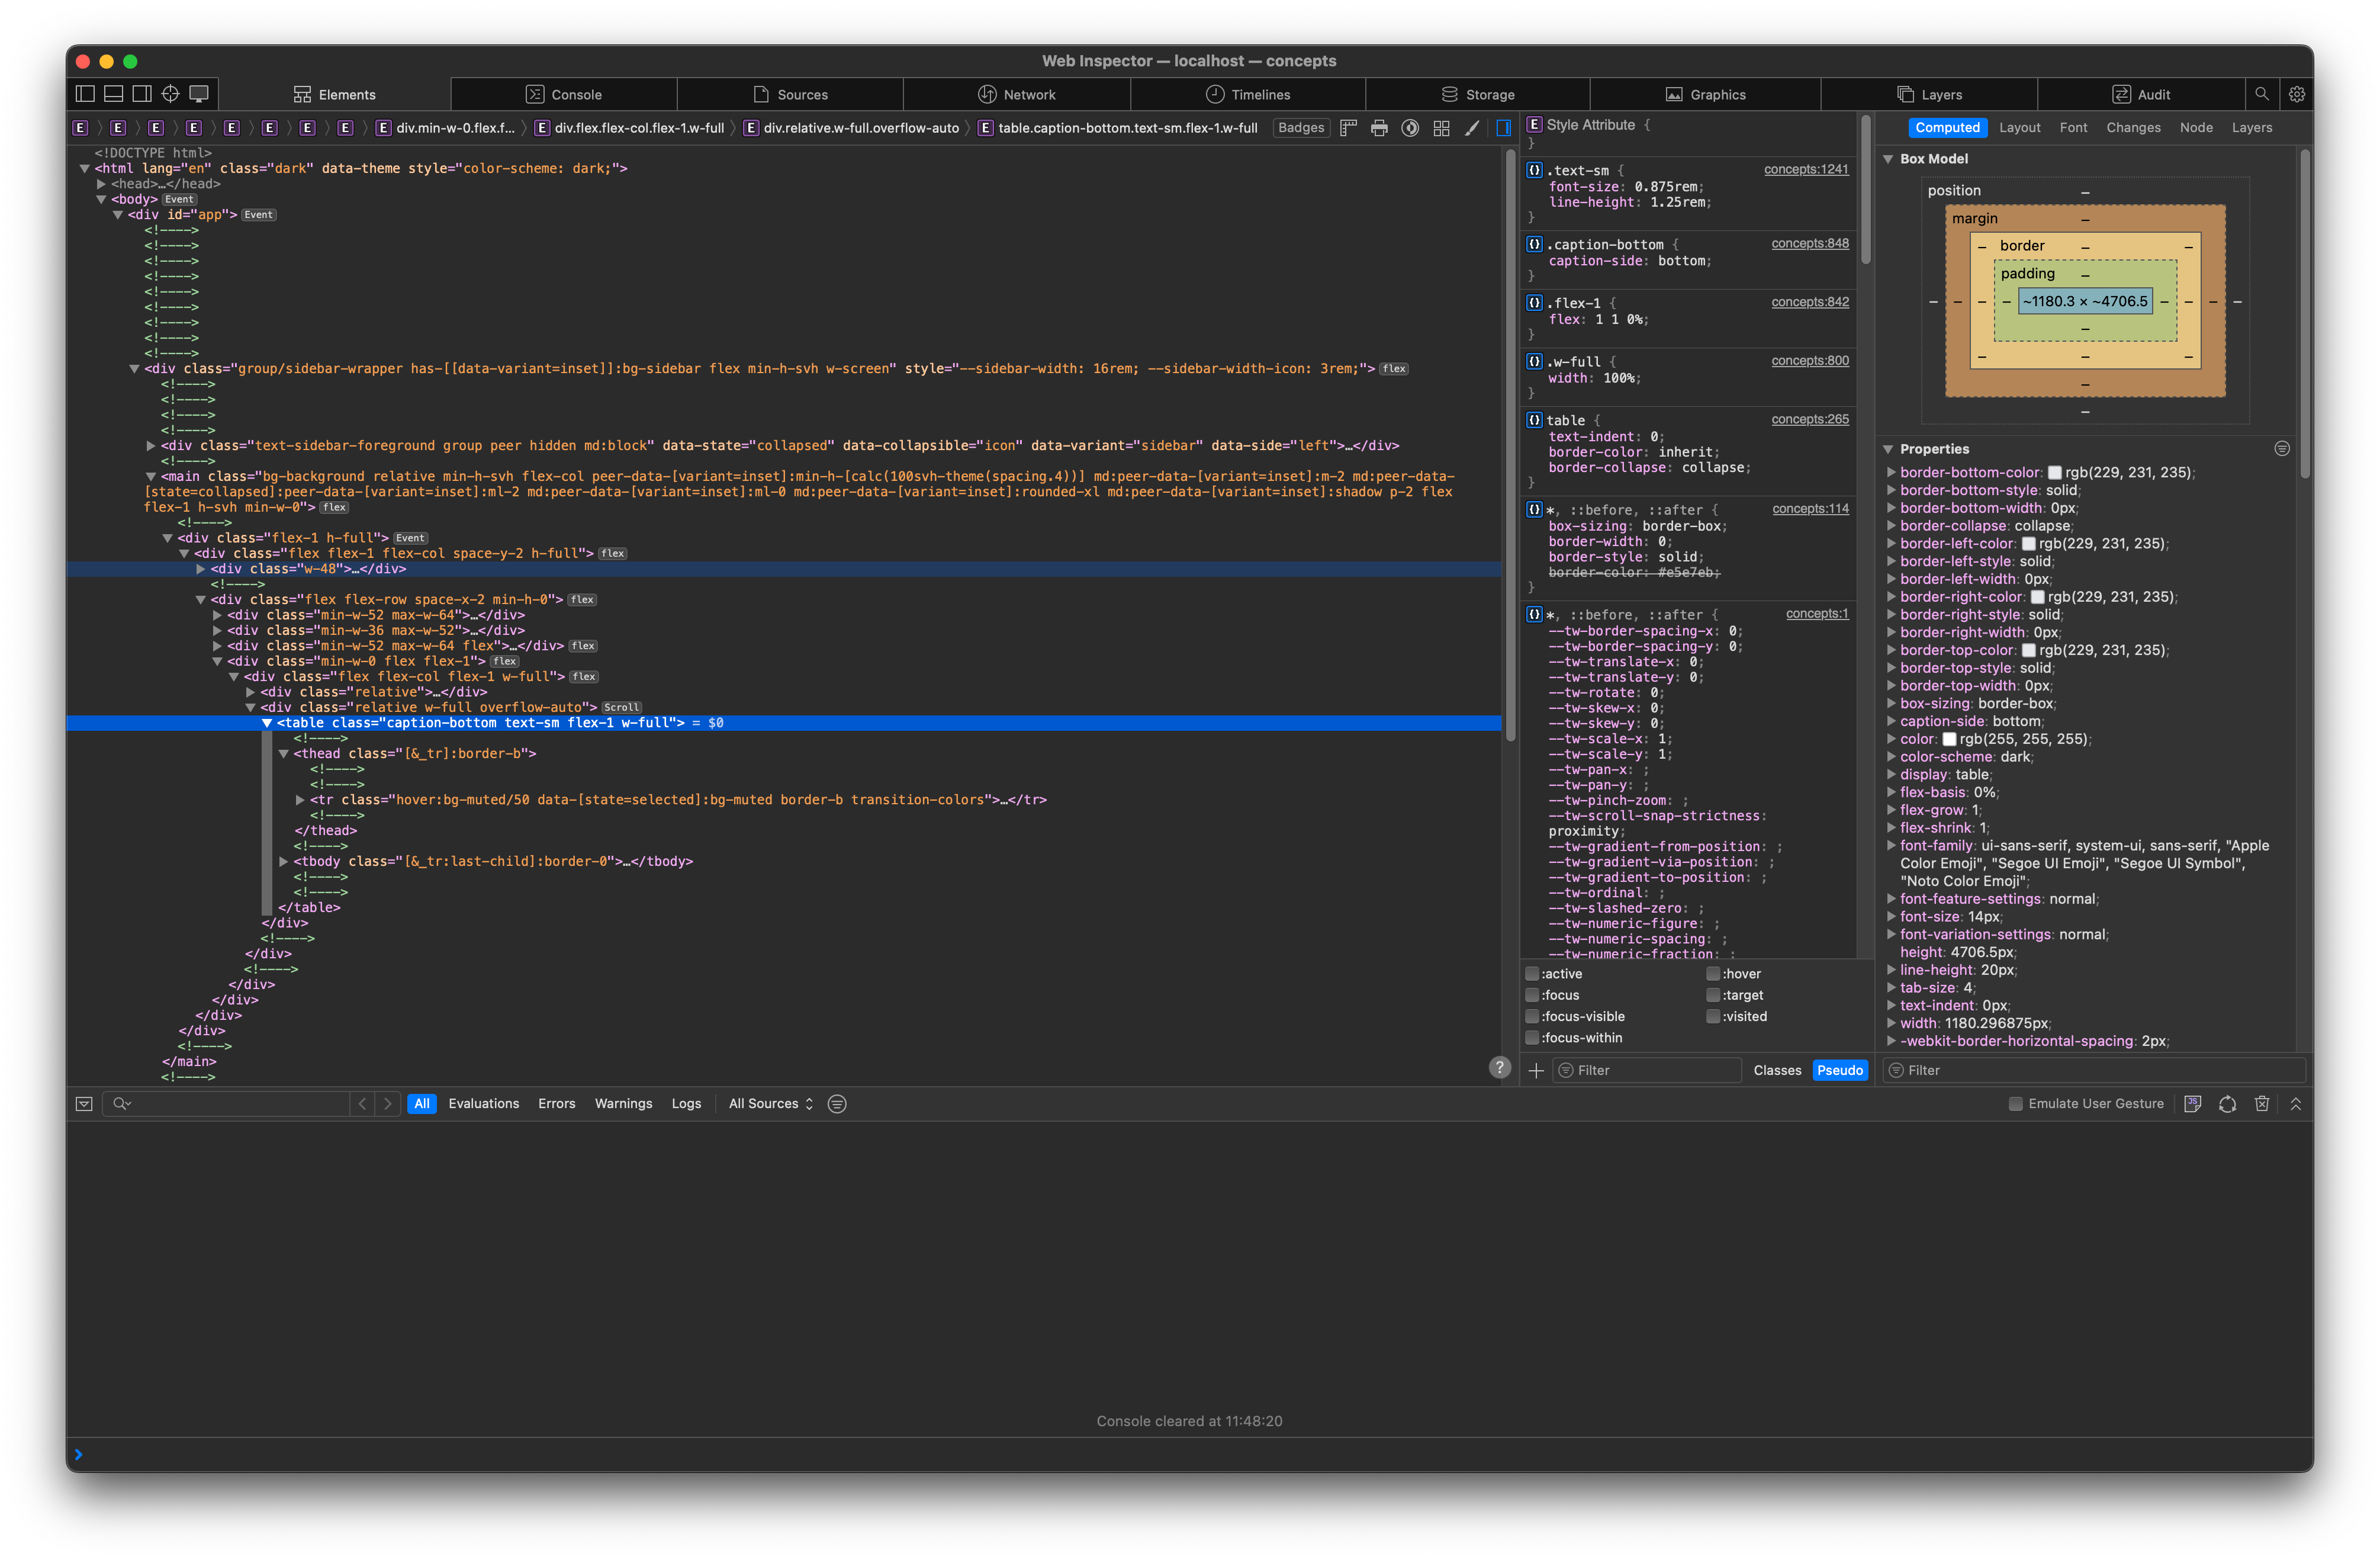The height and width of the screenshot is (1560, 2380).
Task: Collapse console drawer with double chevron
Action: point(2295,1104)
